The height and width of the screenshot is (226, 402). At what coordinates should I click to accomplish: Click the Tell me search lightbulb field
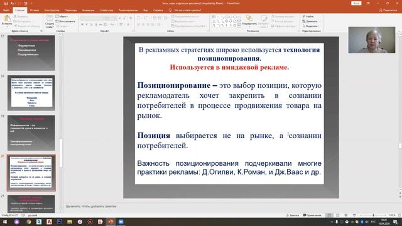(x=185, y=10)
